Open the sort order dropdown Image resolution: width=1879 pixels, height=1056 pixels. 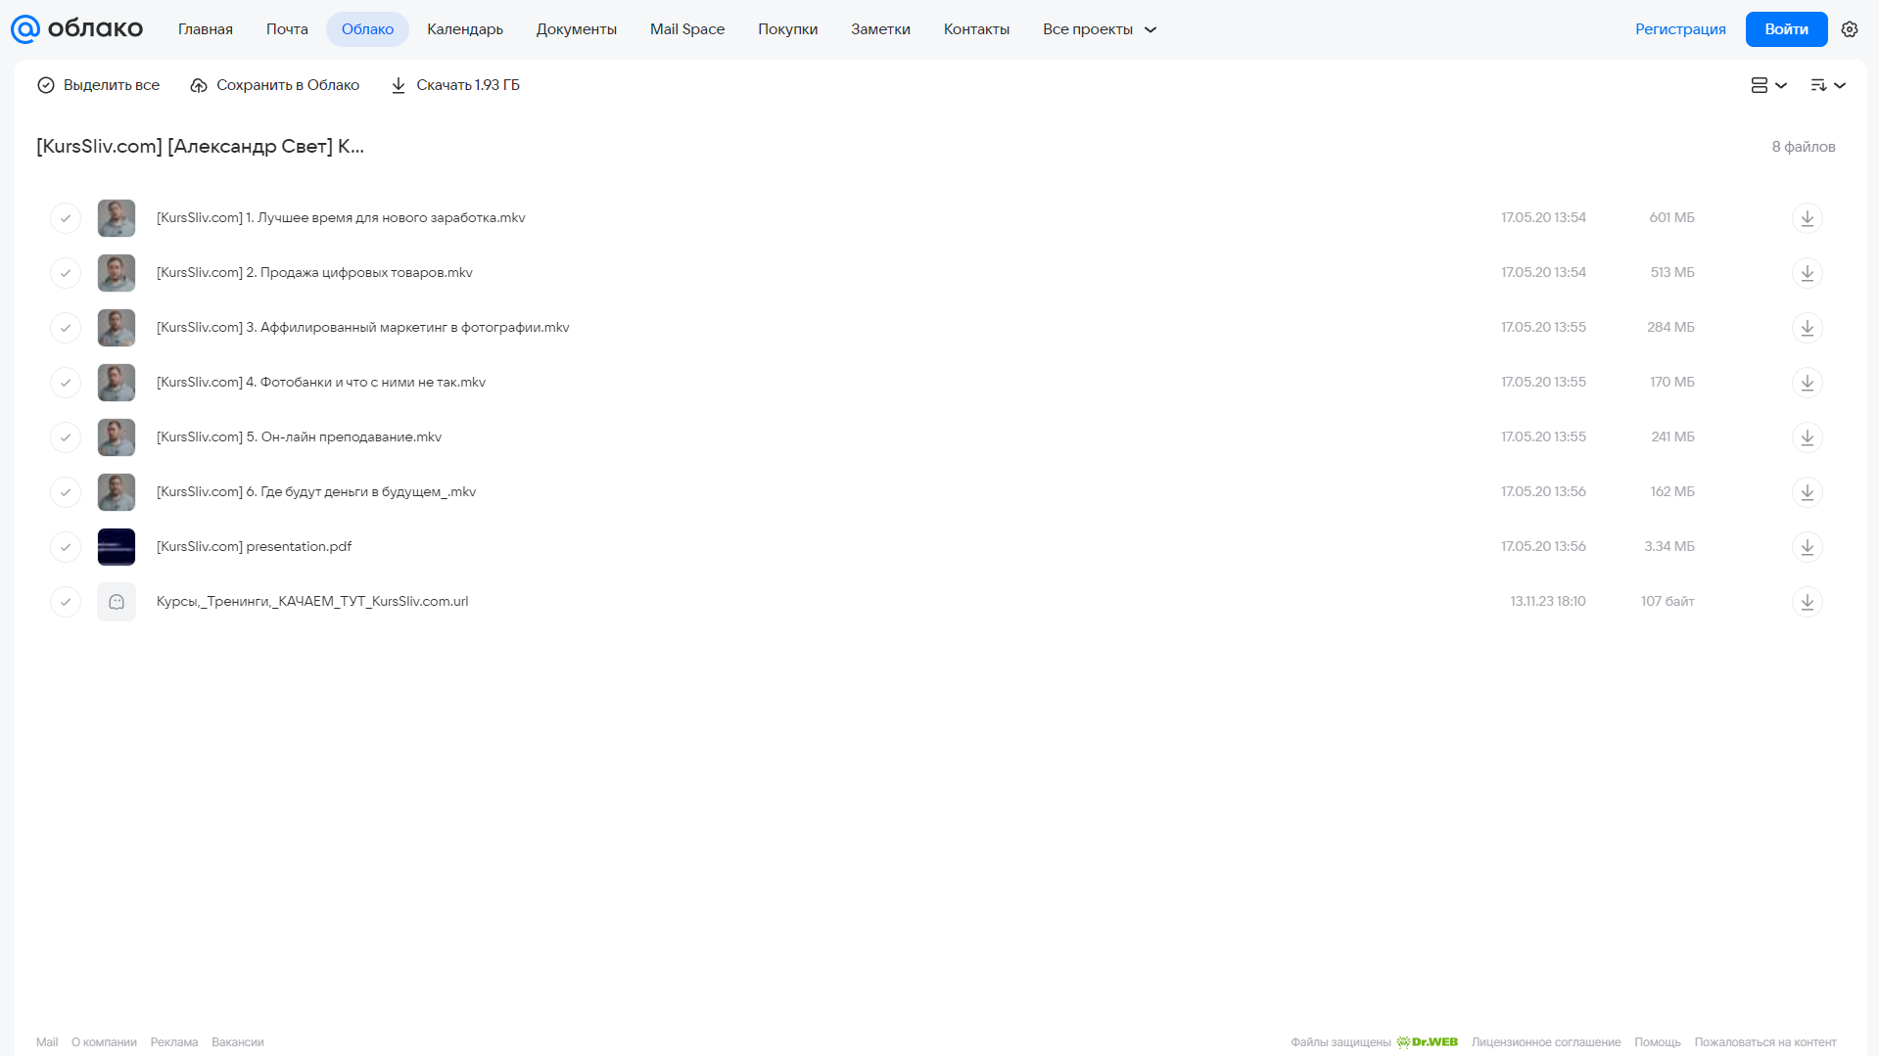(1827, 85)
